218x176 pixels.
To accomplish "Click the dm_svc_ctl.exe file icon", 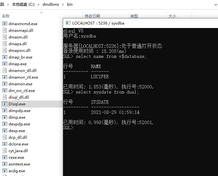I will [5, 90].
